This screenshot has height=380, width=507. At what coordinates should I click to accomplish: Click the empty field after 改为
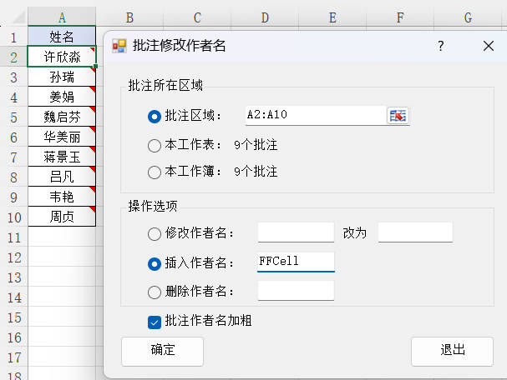(x=415, y=232)
